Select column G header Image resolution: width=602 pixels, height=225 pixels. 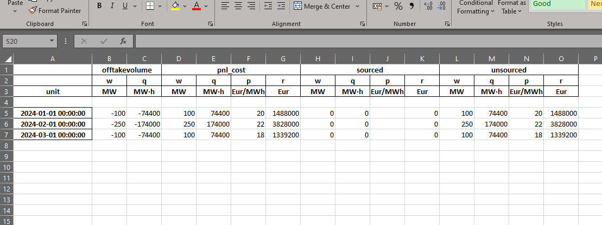click(x=283, y=59)
